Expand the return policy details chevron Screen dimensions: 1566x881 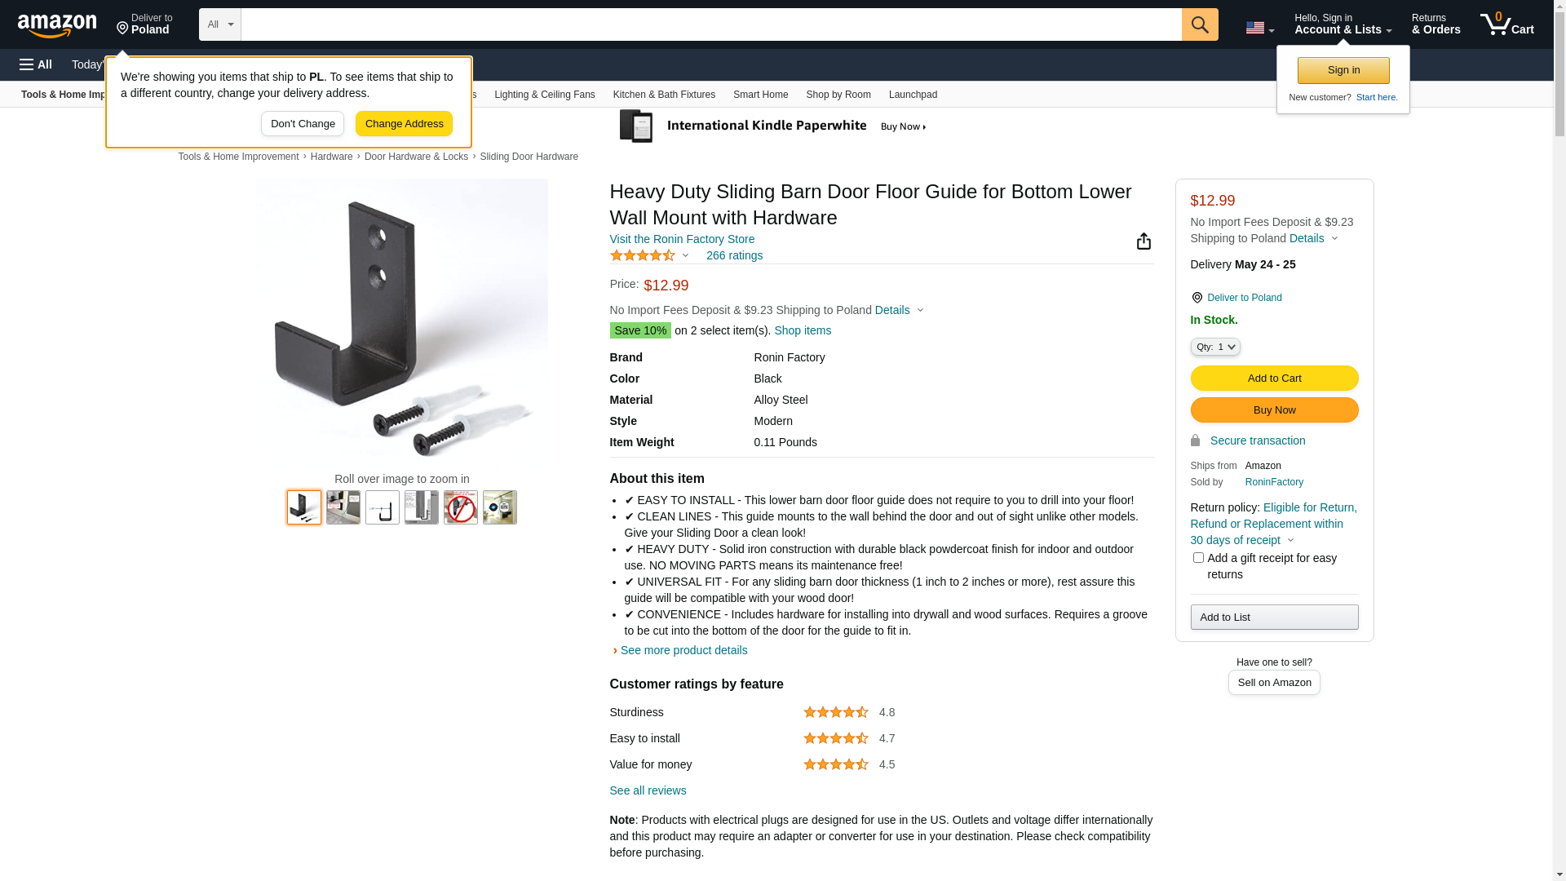point(1290,540)
